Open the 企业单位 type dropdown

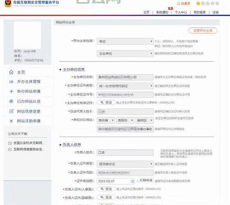pyautogui.click(x=125, y=54)
